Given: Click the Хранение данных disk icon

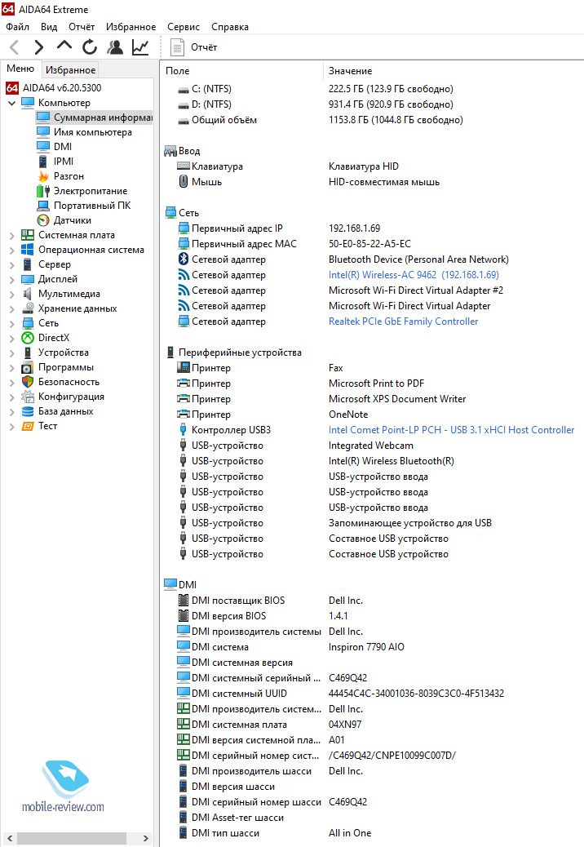Looking at the screenshot, I should coord(28,308).
